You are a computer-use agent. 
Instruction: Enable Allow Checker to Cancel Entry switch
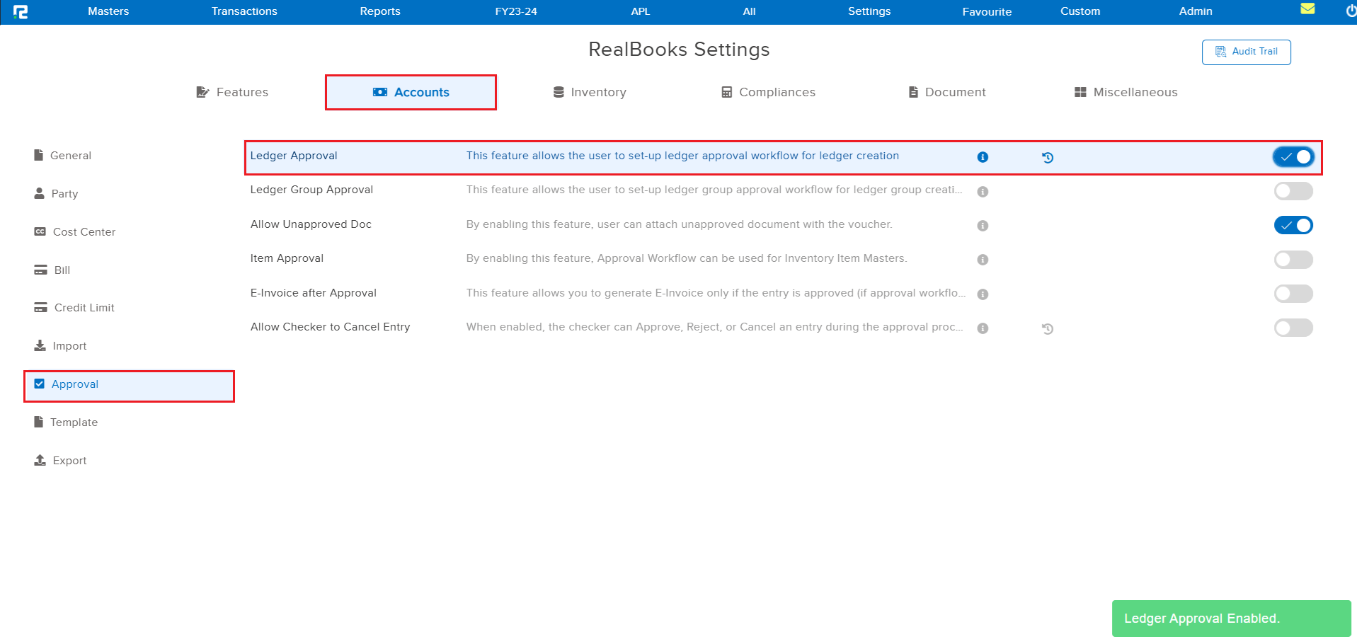pyautogui.click(x=1293, y=328)
